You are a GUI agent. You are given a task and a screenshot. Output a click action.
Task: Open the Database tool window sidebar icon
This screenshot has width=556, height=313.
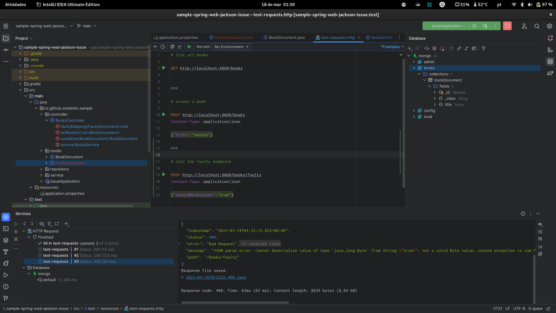pyautogui.click(x=550, y=61)
